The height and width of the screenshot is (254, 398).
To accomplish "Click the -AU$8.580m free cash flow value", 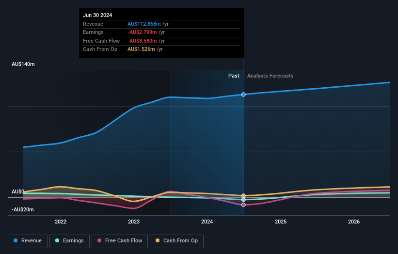I will coord(142,41).
